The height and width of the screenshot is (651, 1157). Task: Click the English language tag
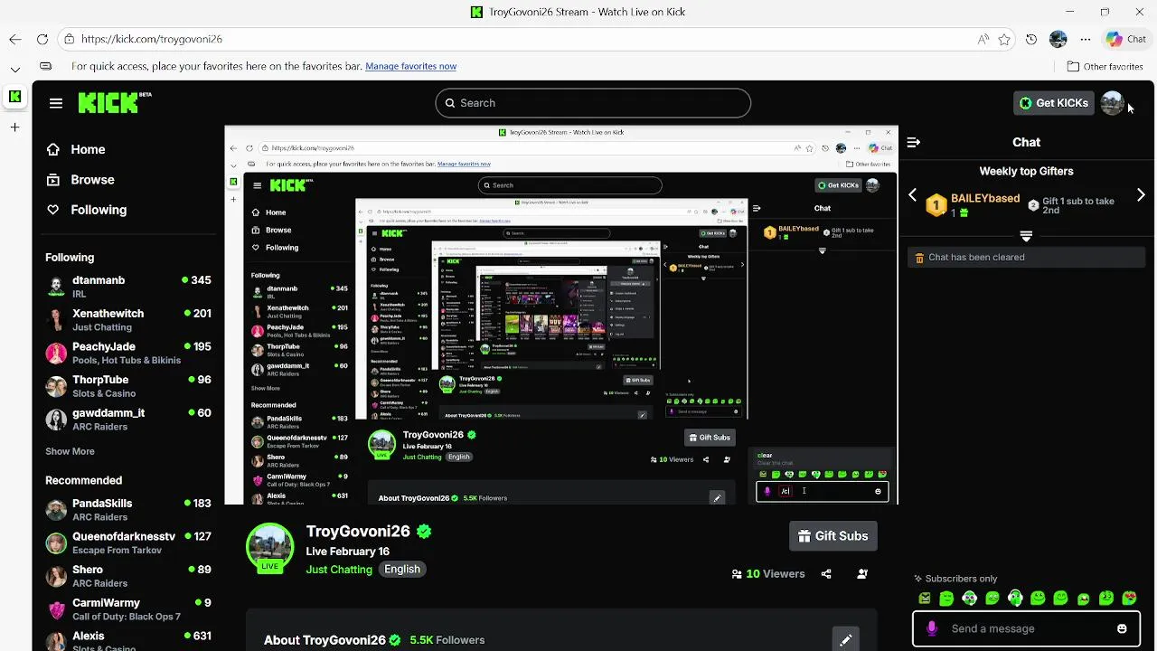point(402,569)
